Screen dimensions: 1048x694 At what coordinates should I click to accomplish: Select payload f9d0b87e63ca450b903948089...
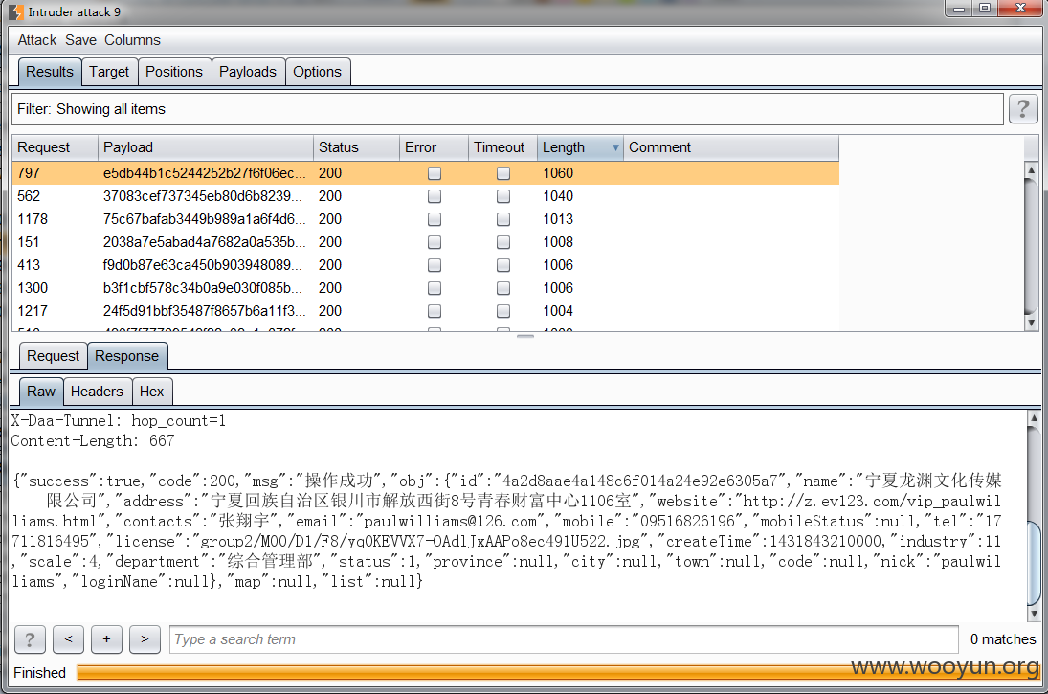[x=203, y=265]
